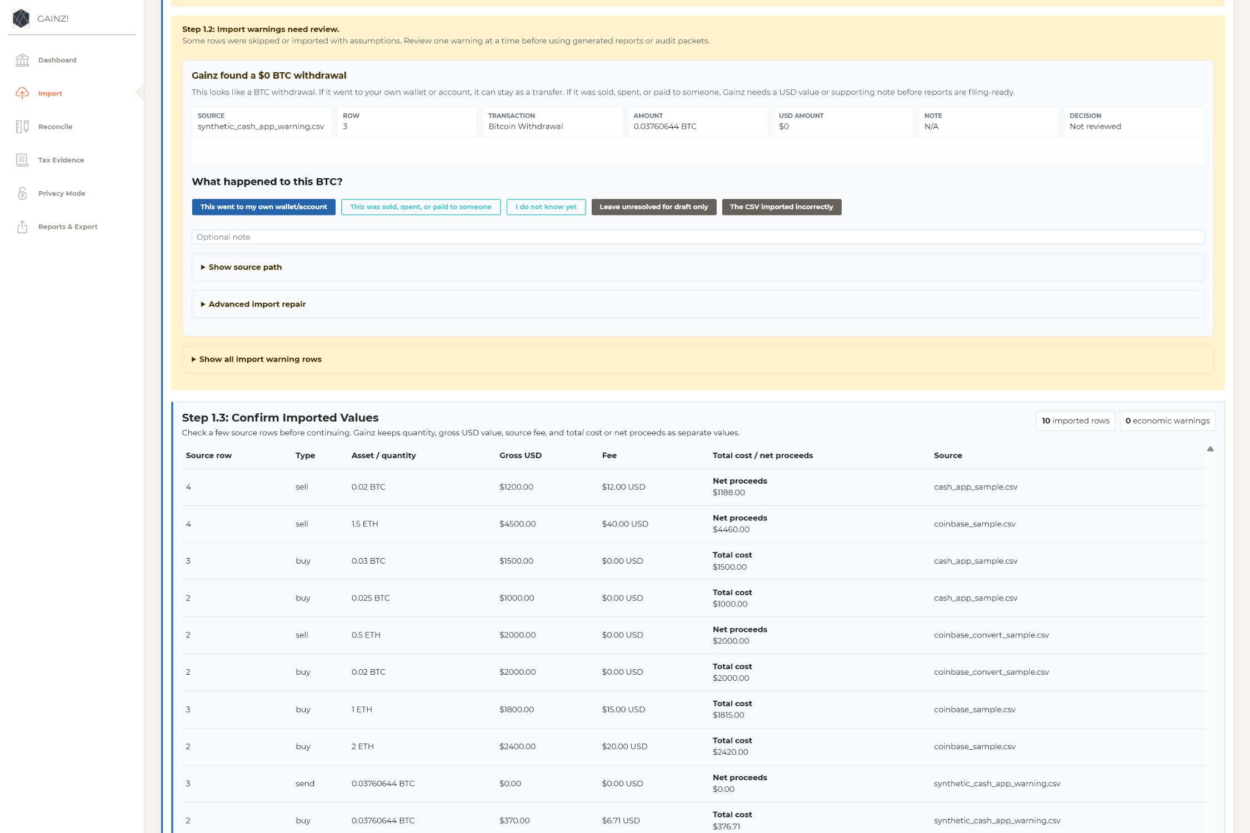Screen dimensions: 1250x833
Task: Click the Tax Evidence document icon
Action: click(22, 160)
